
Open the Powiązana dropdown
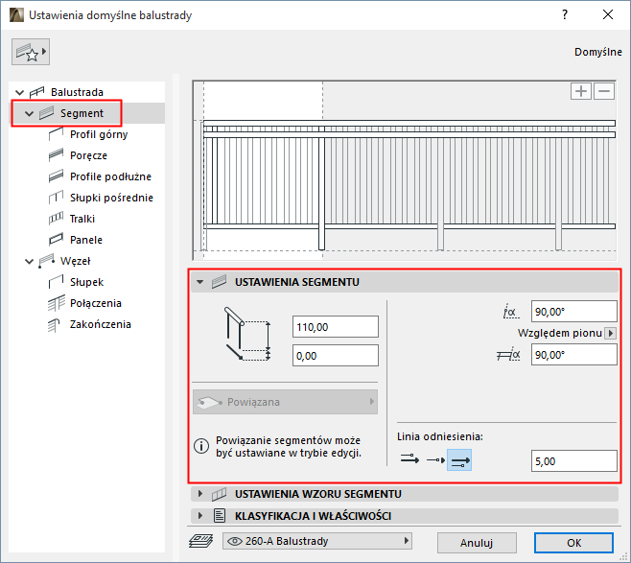coord(286,402)
